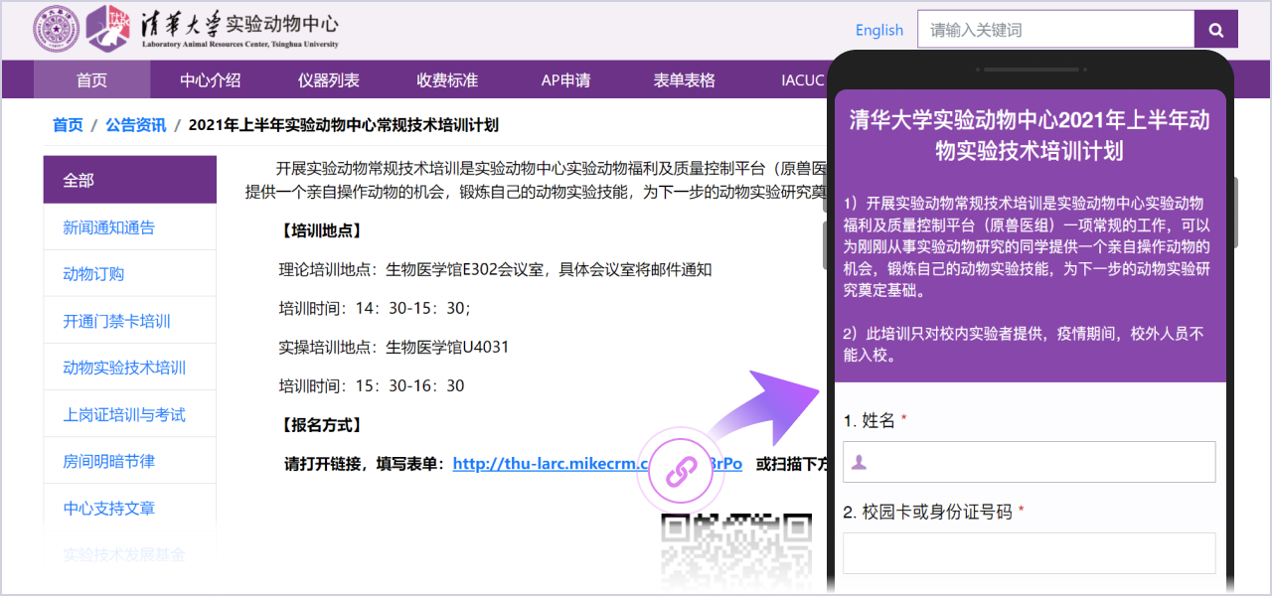The image size is (1272, 596).
Task: Click the search magnifier icon
Action: [1215, 29]
